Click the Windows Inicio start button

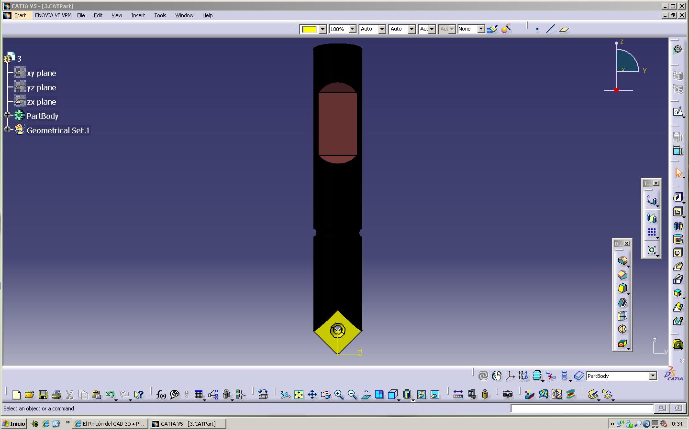pyautogui.click(x=14, y=424)
